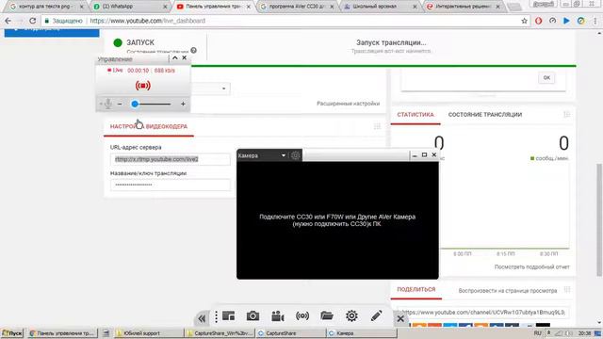Go back in the browser
The height and width of the screenshot is (339, 603).
click(x=8, y=21)
